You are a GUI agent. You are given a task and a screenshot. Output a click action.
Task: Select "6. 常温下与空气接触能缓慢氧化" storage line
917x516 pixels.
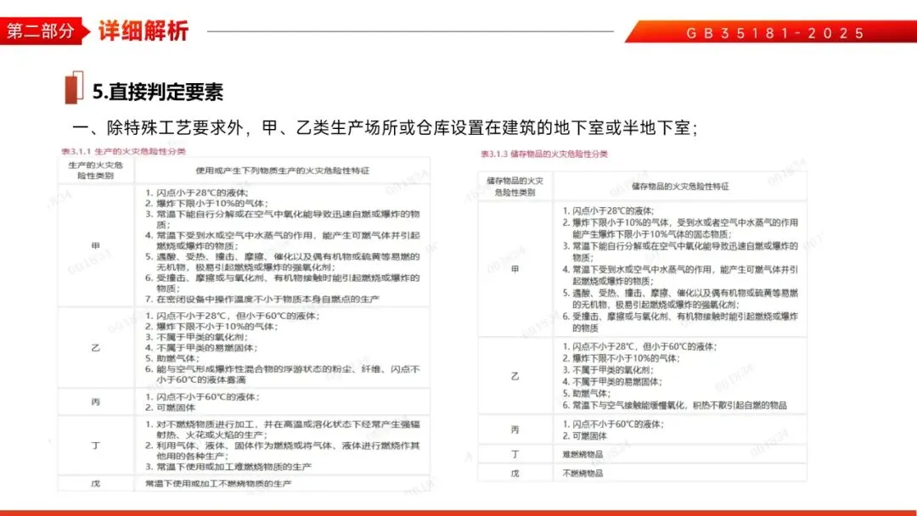674,405
